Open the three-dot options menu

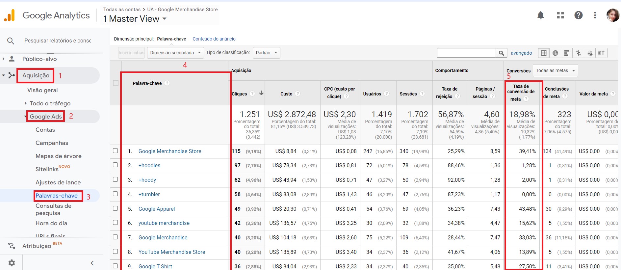click(595, 15)
